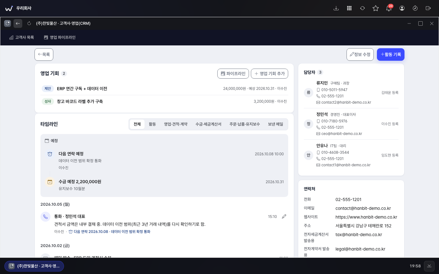Click the back arrow in window title bar

tap(18, 23)
